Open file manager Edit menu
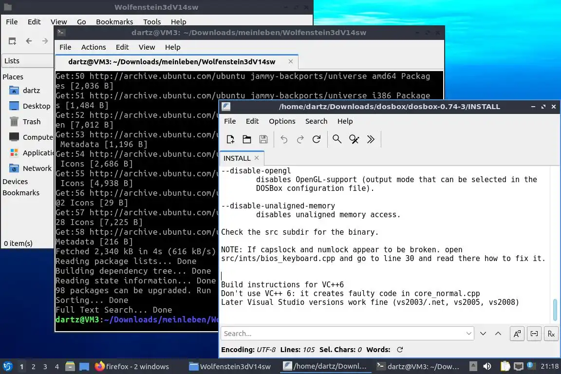 click(x=34, y=22)
